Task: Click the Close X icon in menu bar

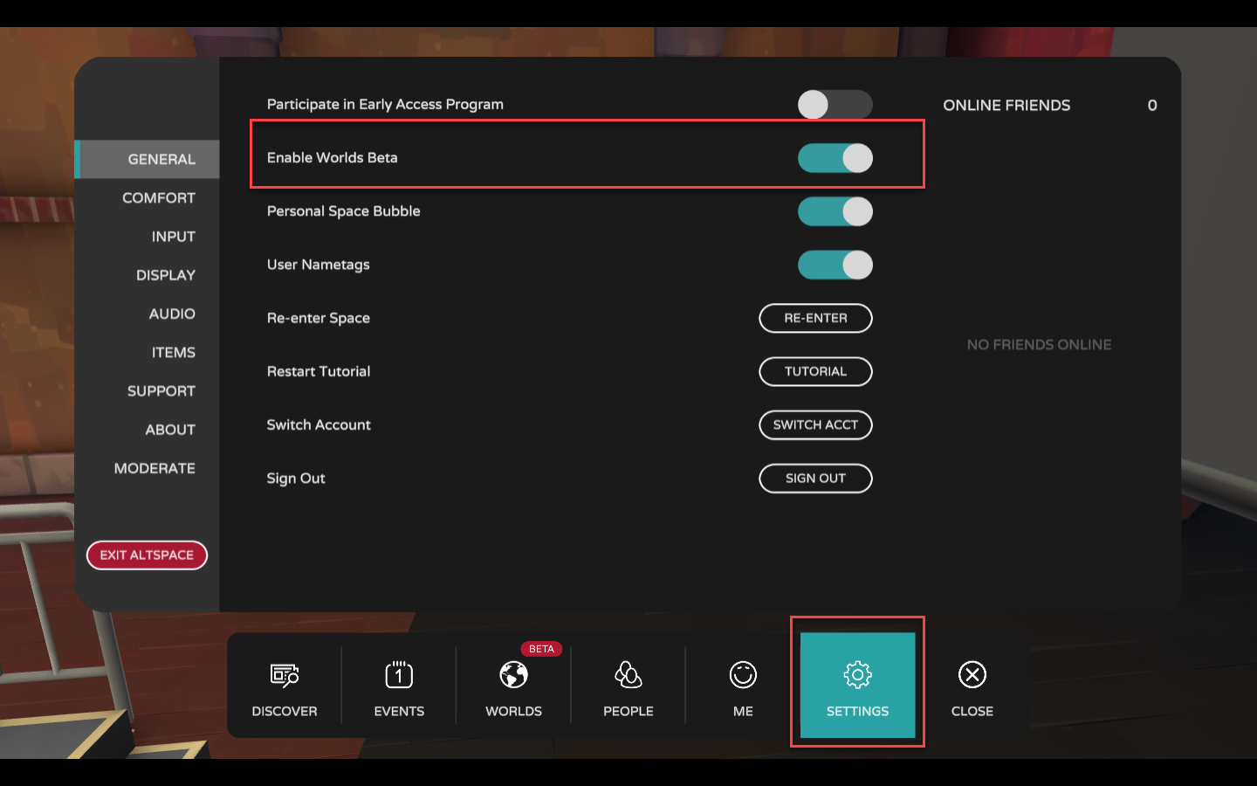Action: tap(972, 675)
